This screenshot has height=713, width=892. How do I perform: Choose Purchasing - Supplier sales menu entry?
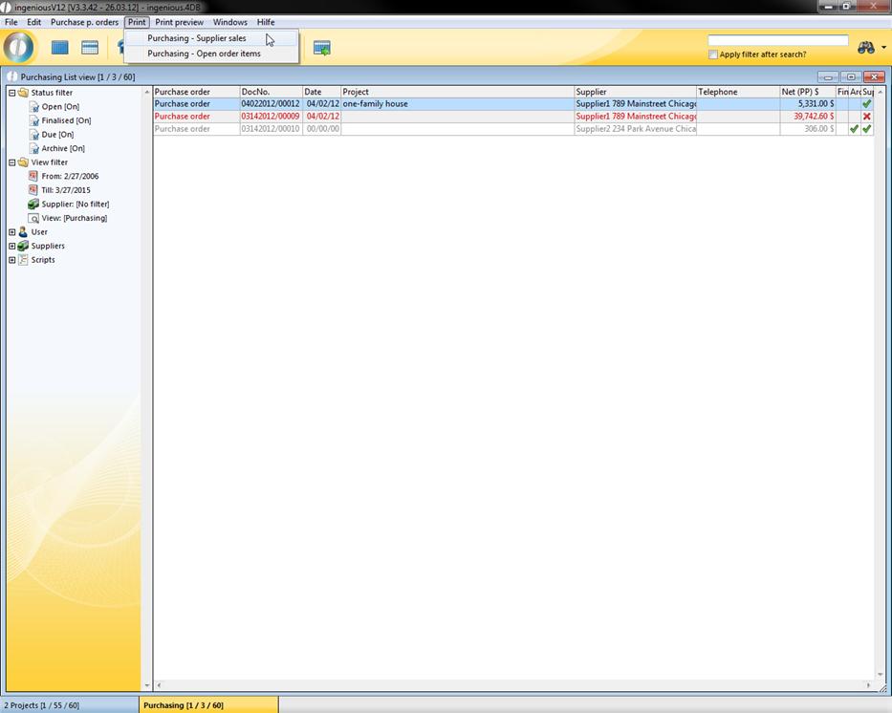(196, 38)
